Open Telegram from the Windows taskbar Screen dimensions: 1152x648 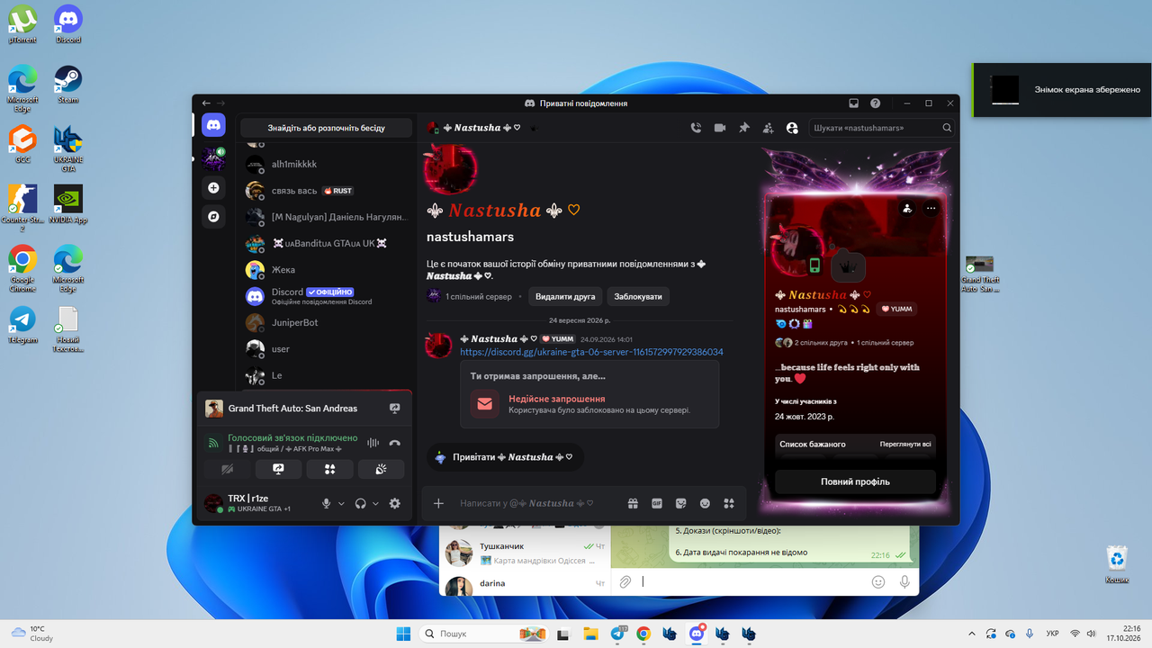618,634
